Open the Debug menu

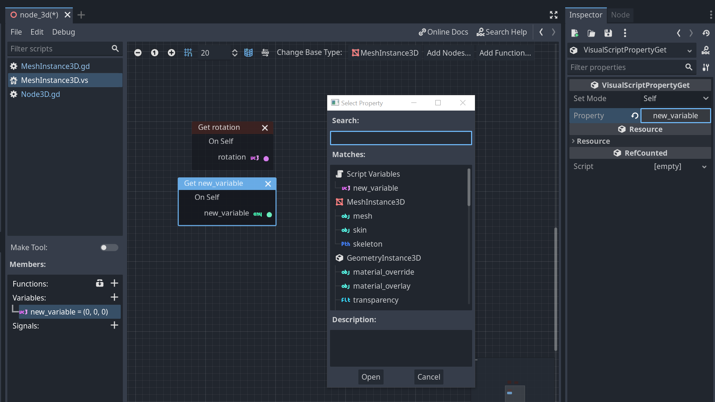point(63,32)
